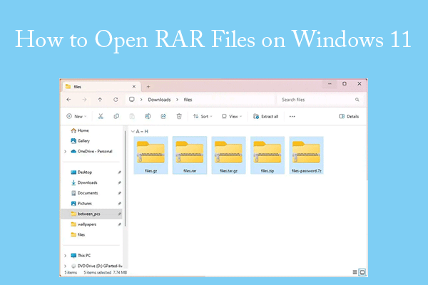Screen dimensions: 428x285
Task: Open wallpapers folder in sidebar
Action: pos(83,224)
